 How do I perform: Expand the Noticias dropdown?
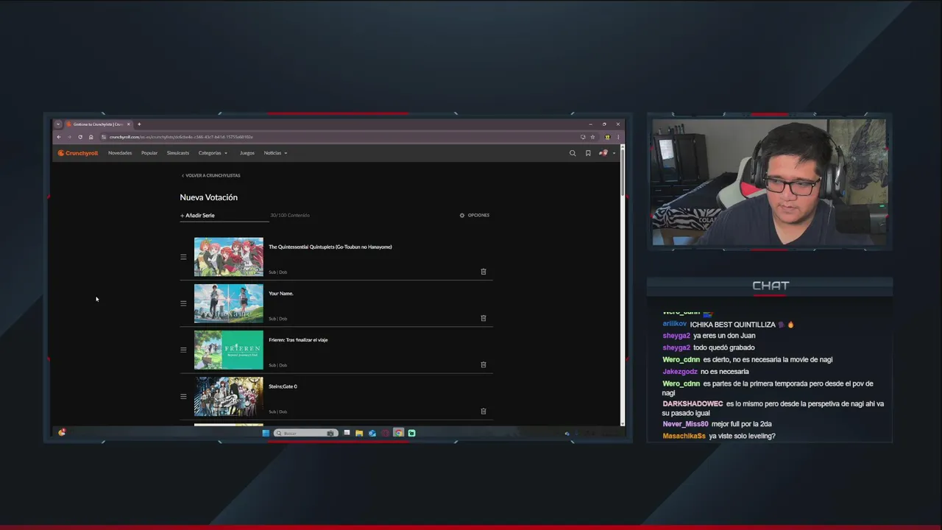[x=275, y=153]
